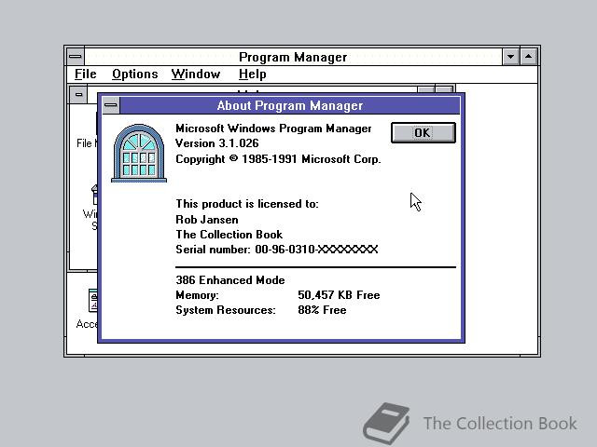Screen dimensions: 597x447
Task: Click the copyright 1985-1991 Microsoft line
Action: [x=278, y=159]
